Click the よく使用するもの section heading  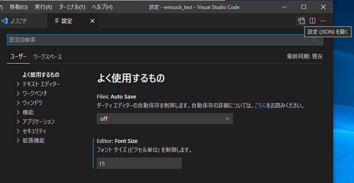coord(131,78)
